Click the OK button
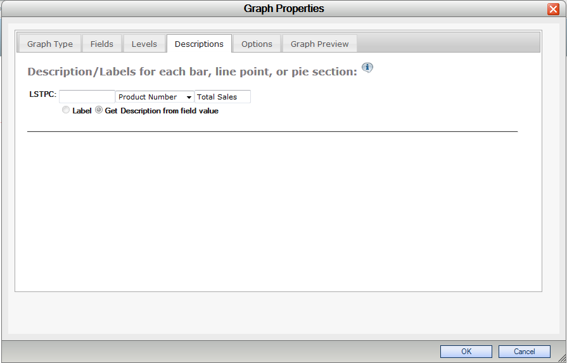Screen dimensions: 567x363 click(466, 352)
